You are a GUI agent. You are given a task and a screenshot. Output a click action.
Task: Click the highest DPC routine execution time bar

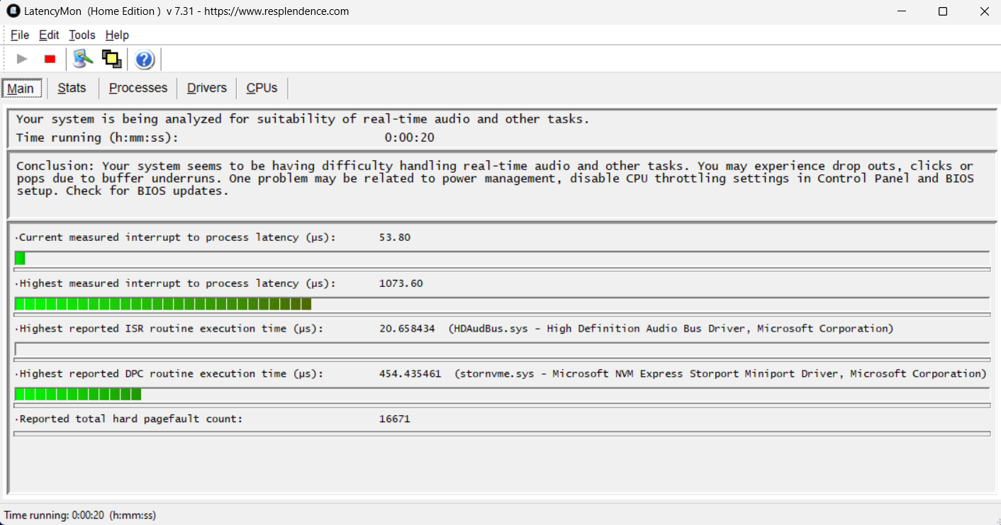503,395
